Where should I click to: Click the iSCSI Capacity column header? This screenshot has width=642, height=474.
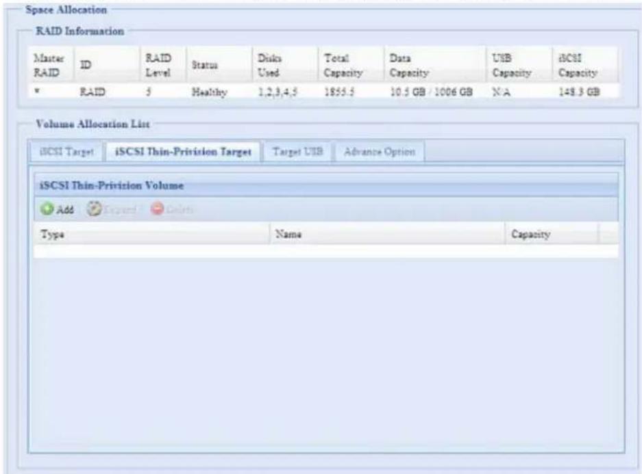pyautogui.click(x=586, y=66)
